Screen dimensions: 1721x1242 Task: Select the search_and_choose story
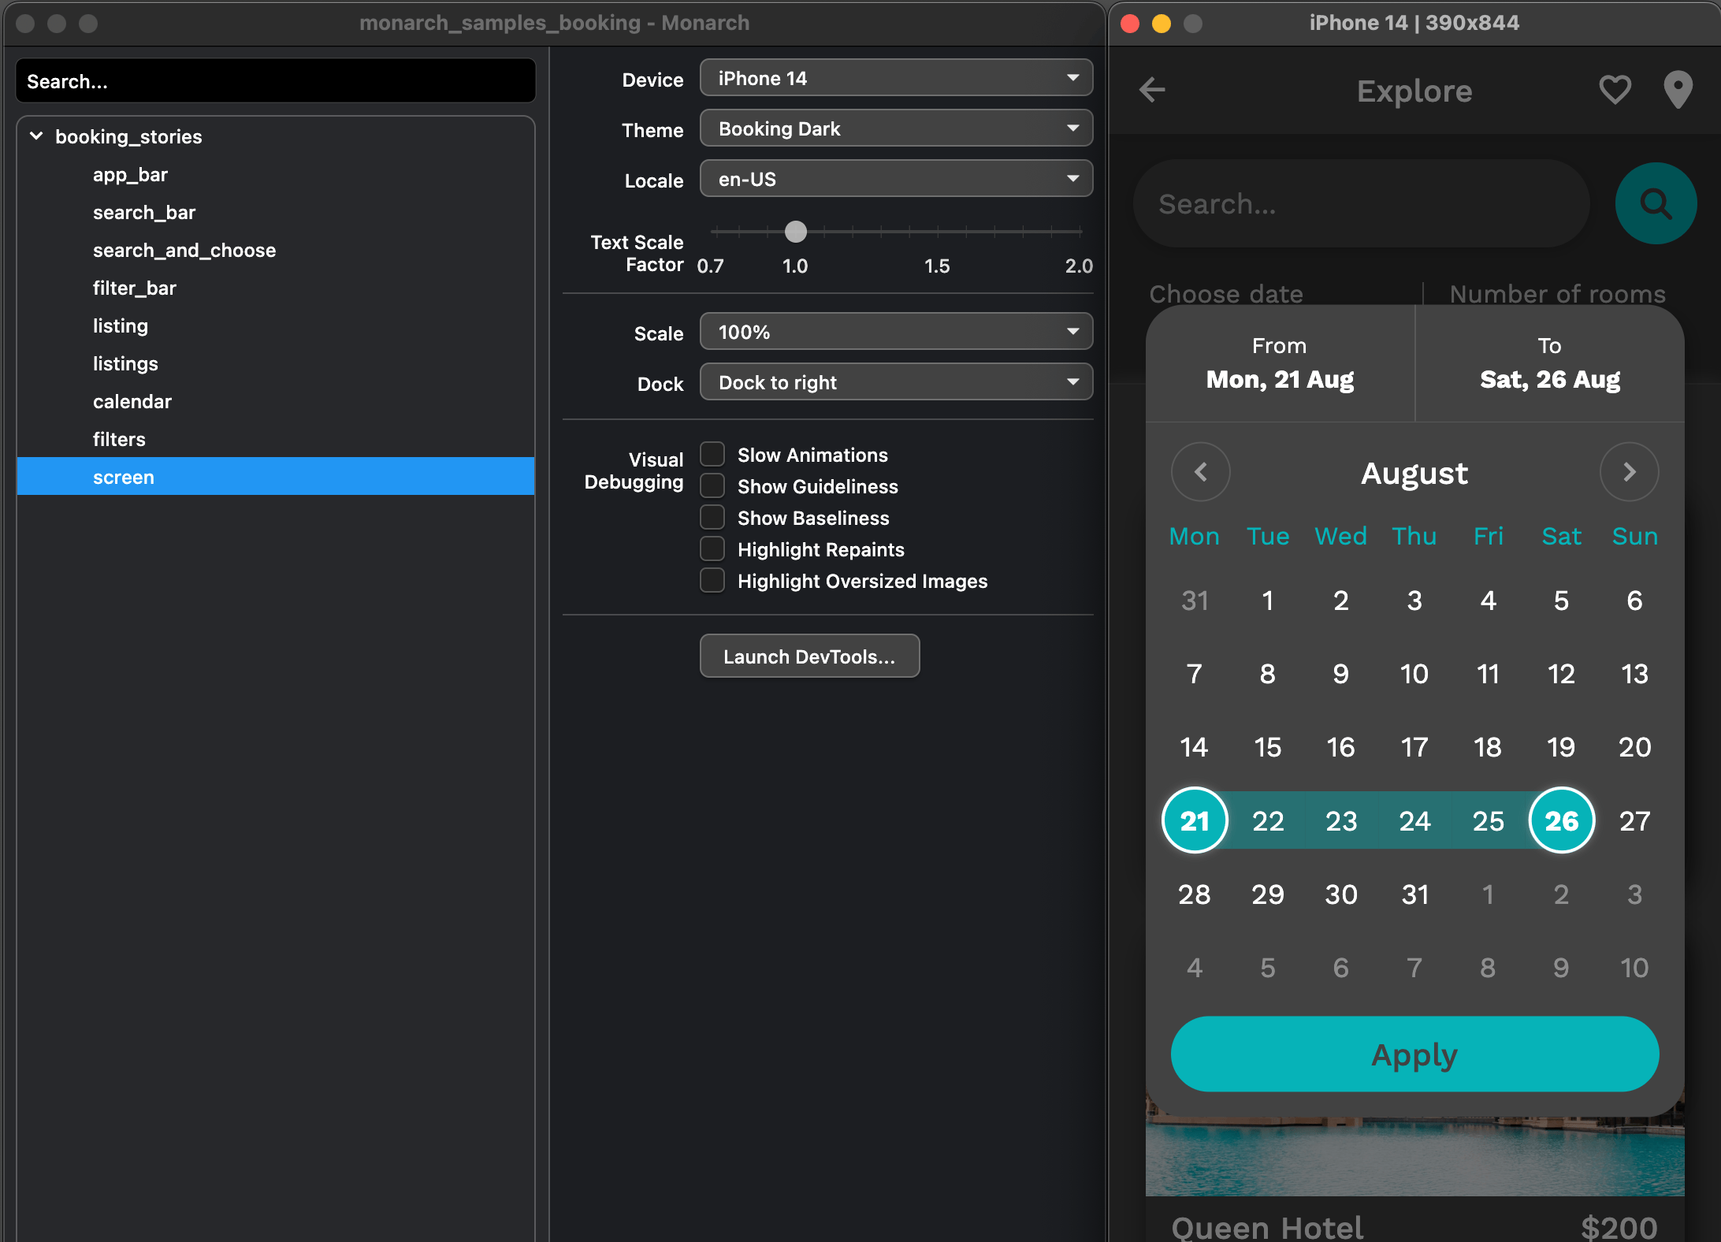[184, 251]
